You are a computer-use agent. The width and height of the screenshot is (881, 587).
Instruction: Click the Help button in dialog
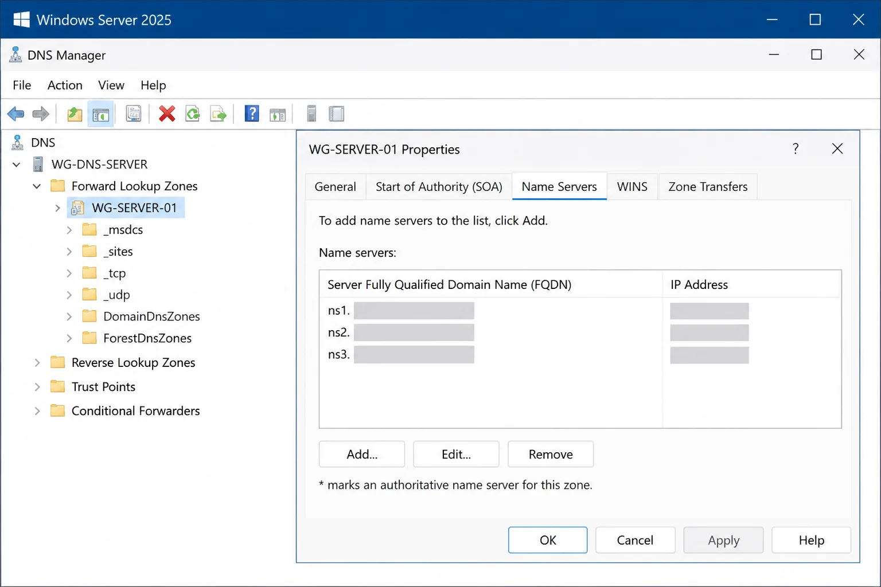pyautogui.click(x=811, y=540)
